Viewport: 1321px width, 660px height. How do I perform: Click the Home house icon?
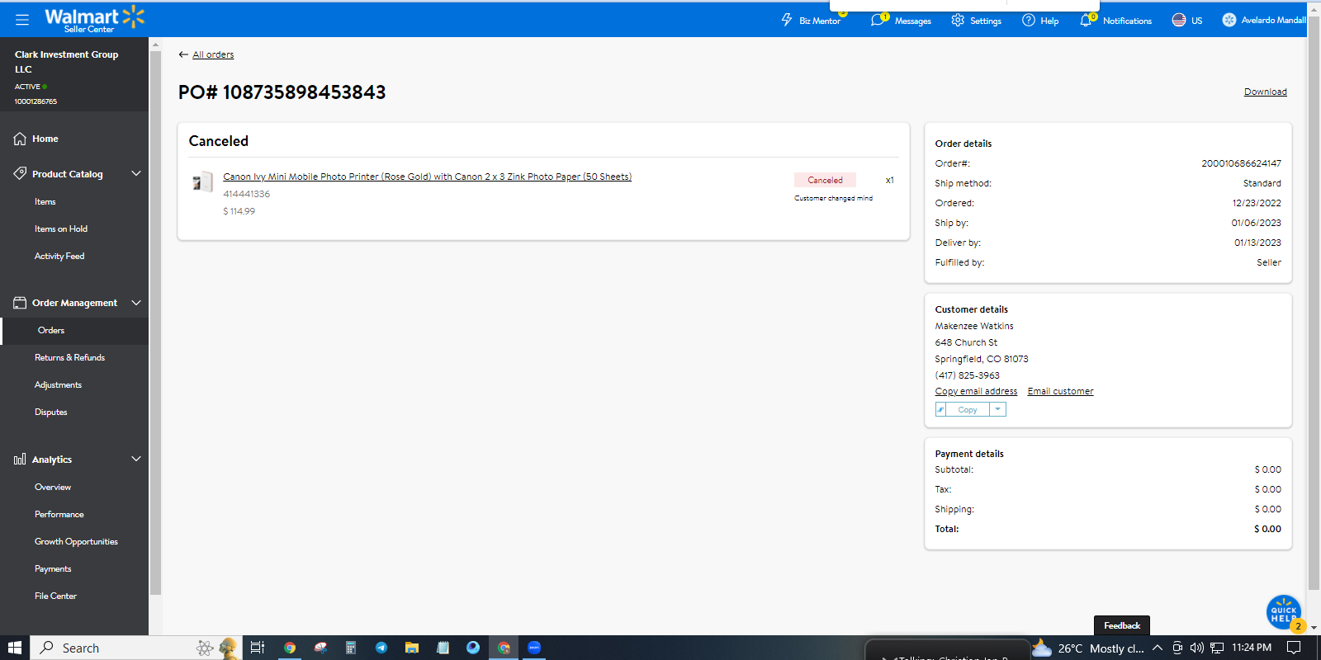tap(20, 139)
